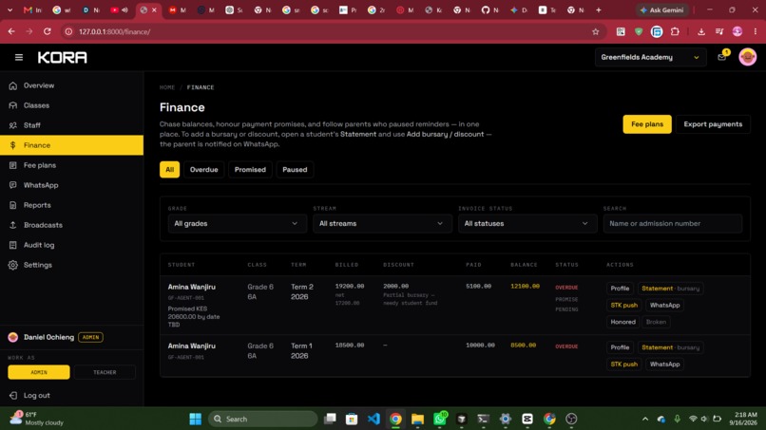Open the browser downloads icon
This screenshot has width=766, height=430.
(701, 31)
